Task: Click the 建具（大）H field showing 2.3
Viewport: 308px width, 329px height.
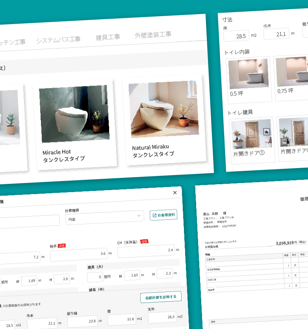Action: [x=165, y=274]
